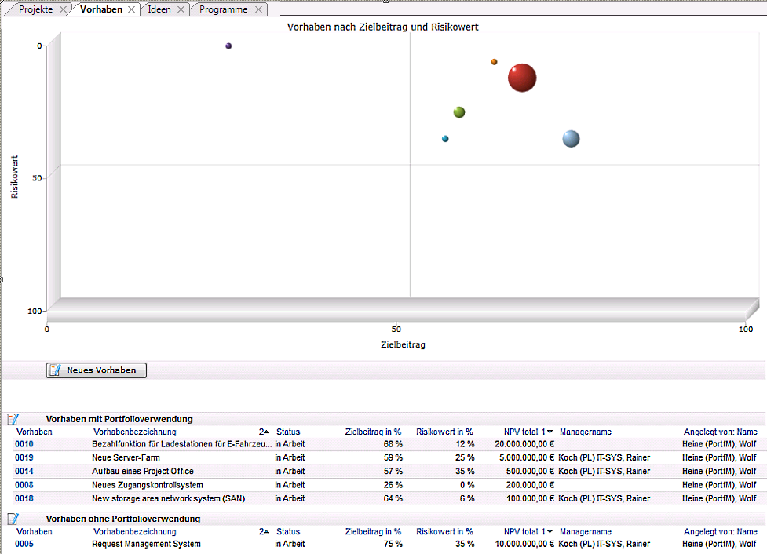767x554 pixels.
Task: Close the Ideen tab
Action: (x=181, y=10)
